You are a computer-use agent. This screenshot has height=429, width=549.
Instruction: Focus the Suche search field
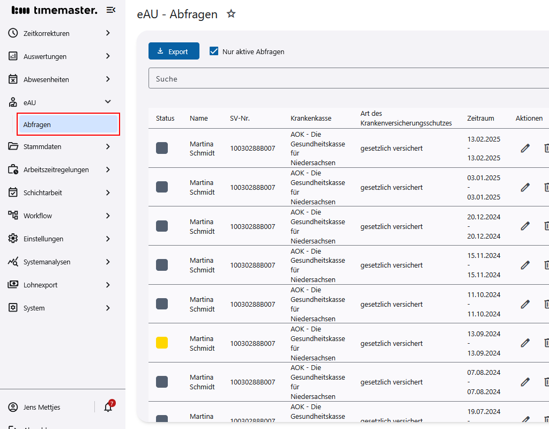(x=348, y=78)
